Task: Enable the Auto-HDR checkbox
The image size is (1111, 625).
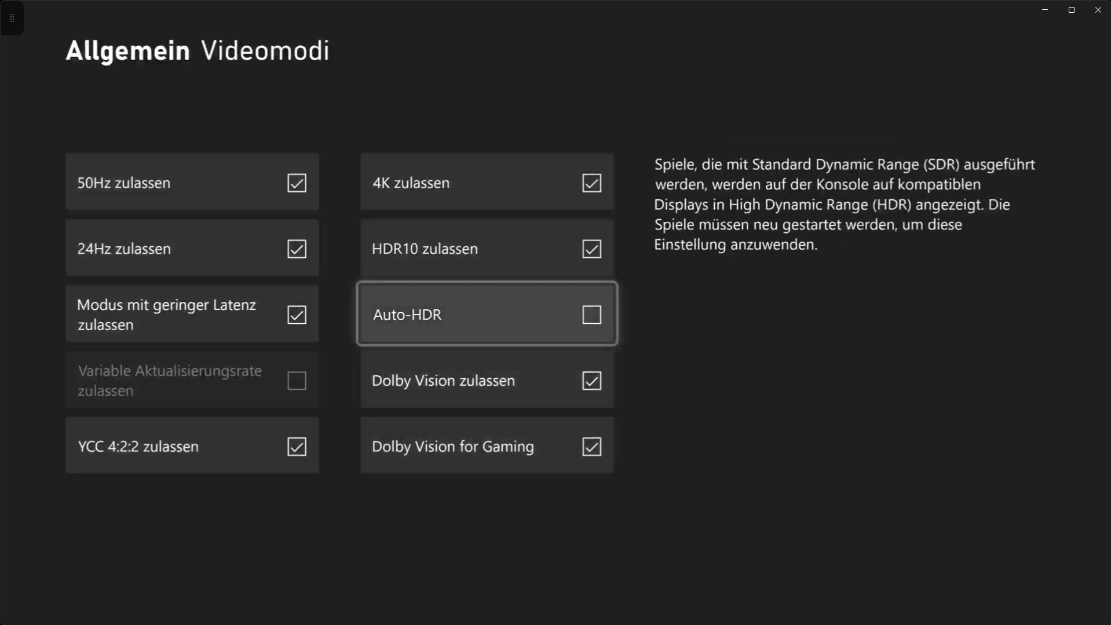Action: [591, 315]
